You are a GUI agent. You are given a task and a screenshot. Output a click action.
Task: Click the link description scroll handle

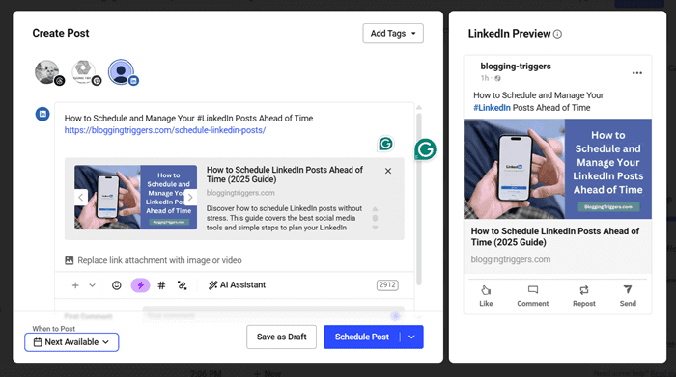pyautogui.click(x=375, y=218)
